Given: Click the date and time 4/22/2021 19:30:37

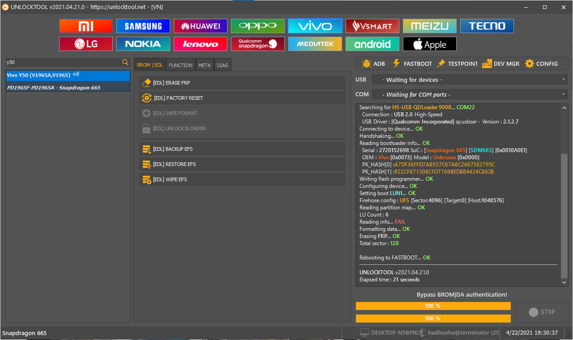Looking at the screenshot, I should click(x=532, y=333).
